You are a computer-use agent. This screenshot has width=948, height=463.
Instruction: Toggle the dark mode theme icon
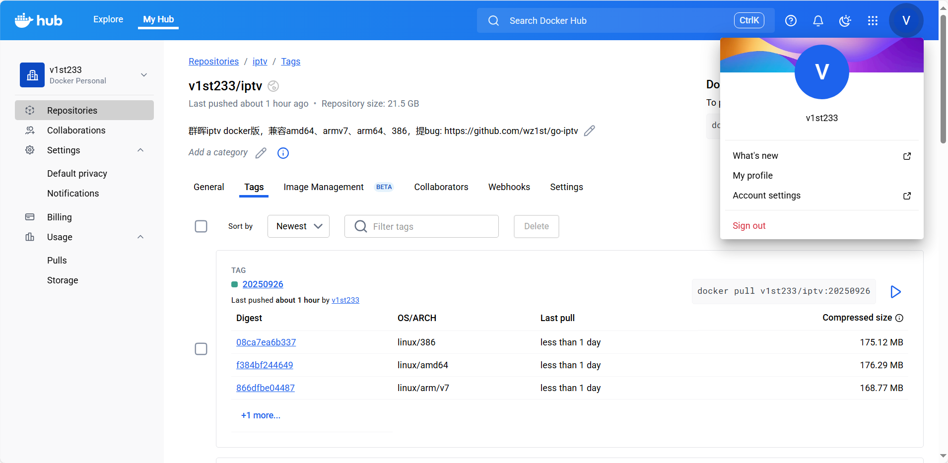tap(845, 20)
